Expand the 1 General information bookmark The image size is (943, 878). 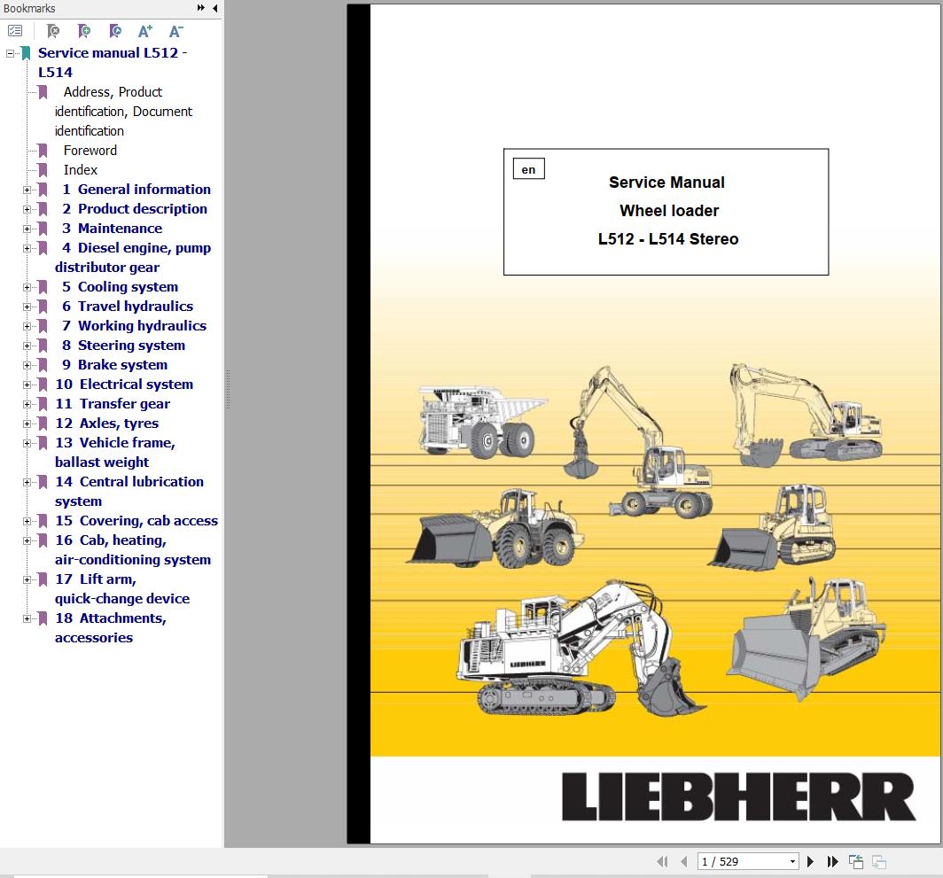click(27, 190)
